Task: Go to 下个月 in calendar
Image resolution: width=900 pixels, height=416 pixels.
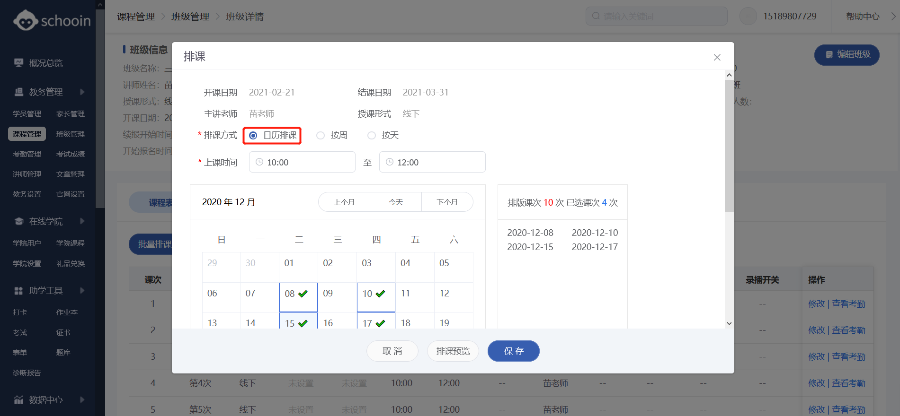Action: tap(447, 202)
